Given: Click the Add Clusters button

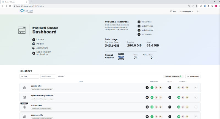Looking at the screenshot, I should click(x=193, y=76).
